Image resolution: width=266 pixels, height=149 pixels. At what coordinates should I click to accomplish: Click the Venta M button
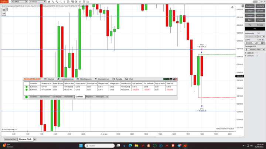tap(260, 6)
